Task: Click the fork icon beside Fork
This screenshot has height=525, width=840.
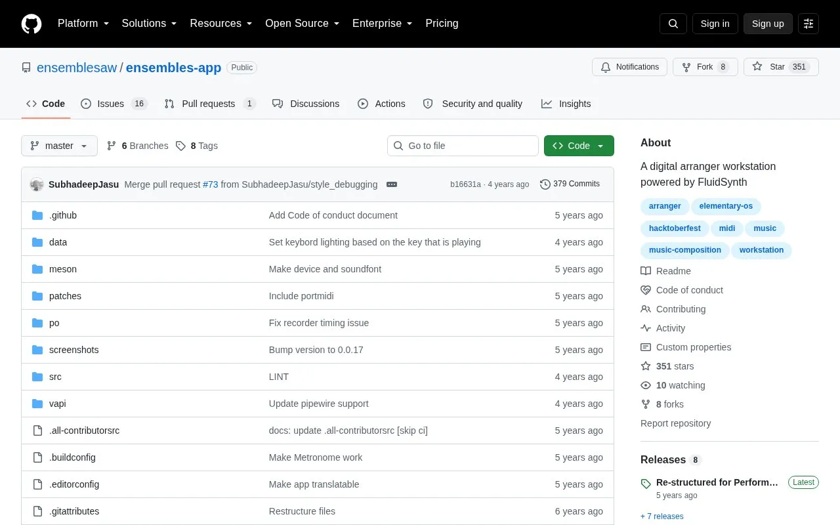Action: (x=686, y=67)
